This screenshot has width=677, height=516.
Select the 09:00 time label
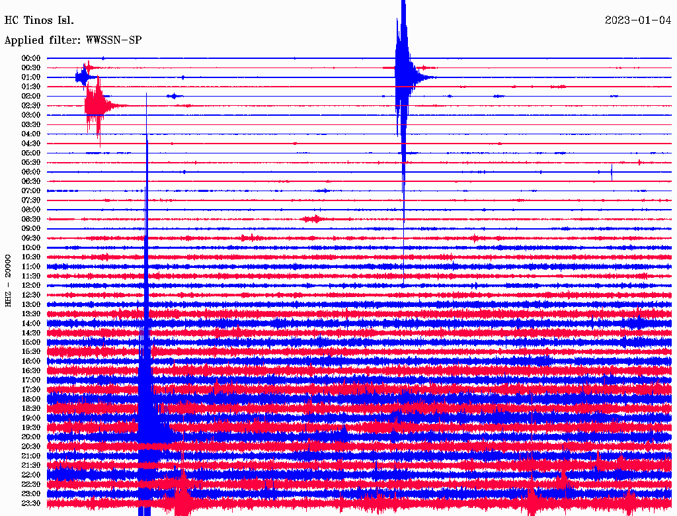click(31, 229)
